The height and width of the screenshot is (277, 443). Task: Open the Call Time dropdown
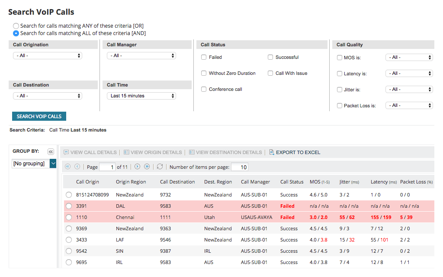click(x=141, y=95)
